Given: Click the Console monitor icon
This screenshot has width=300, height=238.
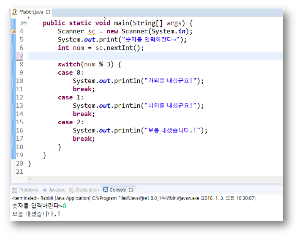Looking at the screenshot, I should [x=106, y=190].
